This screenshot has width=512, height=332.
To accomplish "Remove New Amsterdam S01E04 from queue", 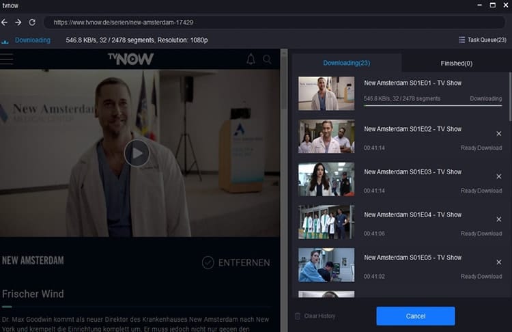I will pyautogui.click(x=498, y=219).
